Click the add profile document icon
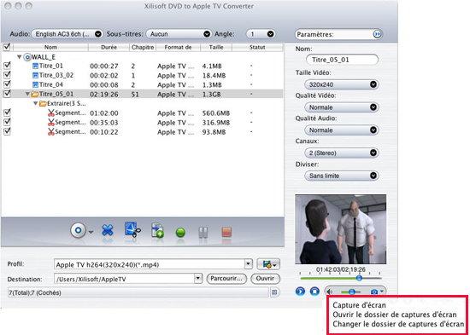Screen dimensions: 470x335 pyautogui.click(x=157, y=230)
